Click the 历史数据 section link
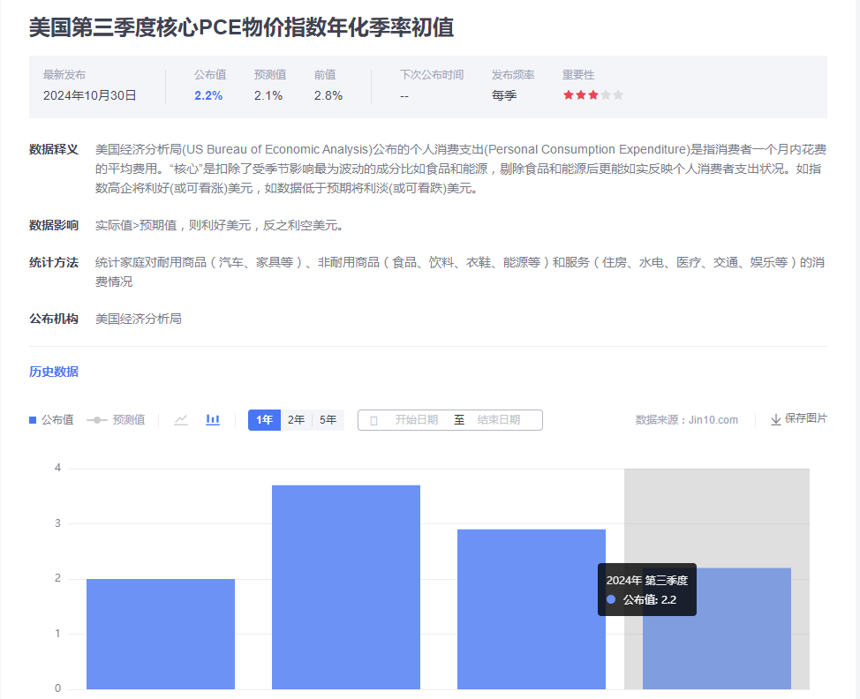 (x=54, y=372)
